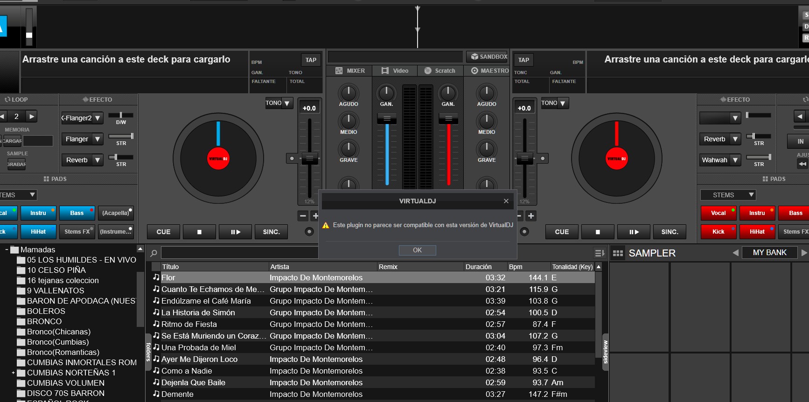Image resolution: width=809 pixels, height=402 pixels.
Task: Go to next sampler bank arrow
Action: click(804, 253)
